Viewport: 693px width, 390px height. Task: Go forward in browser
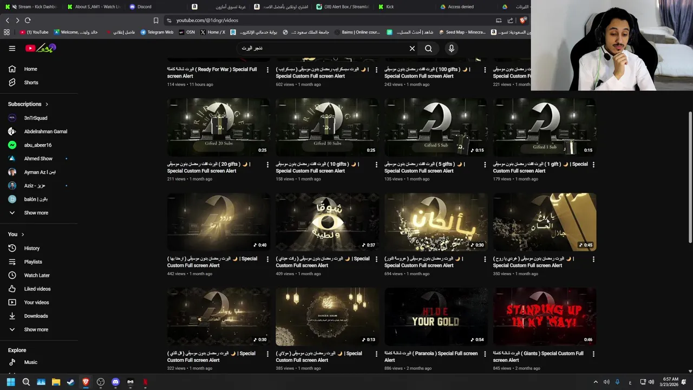[x=17, y=20]
